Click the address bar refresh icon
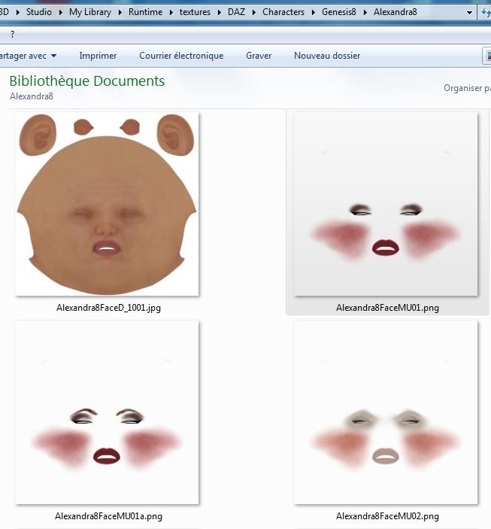 pos(485,13)
